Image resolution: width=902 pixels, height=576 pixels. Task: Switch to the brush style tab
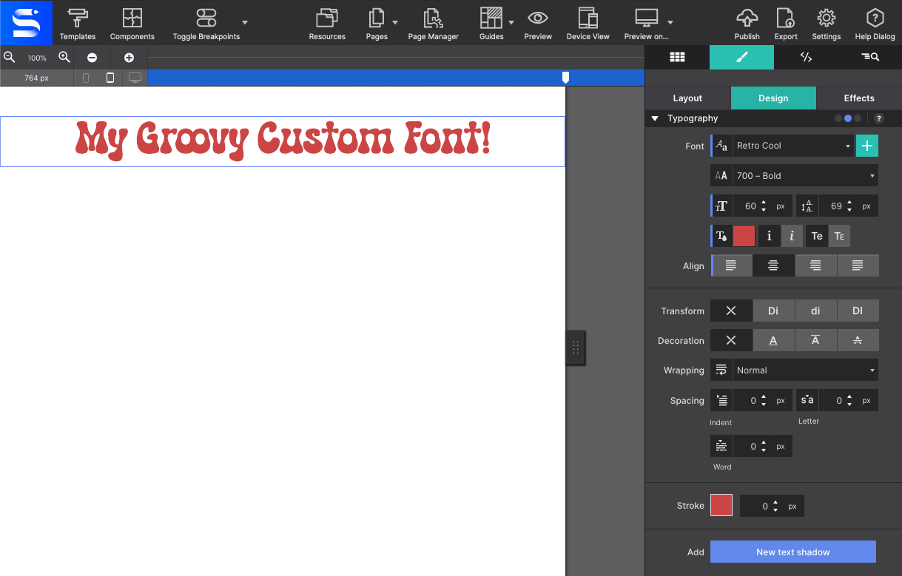coord(742,57)
